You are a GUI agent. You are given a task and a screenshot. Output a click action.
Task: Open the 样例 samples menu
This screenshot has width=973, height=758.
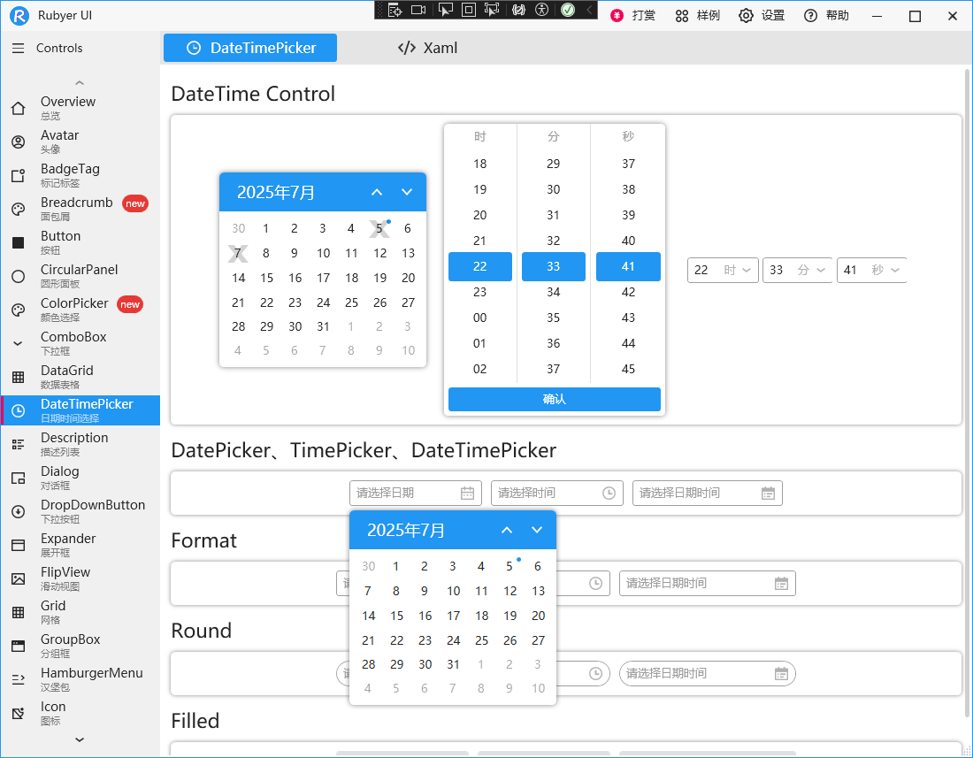pyautogui.click(x=698, y=16)
